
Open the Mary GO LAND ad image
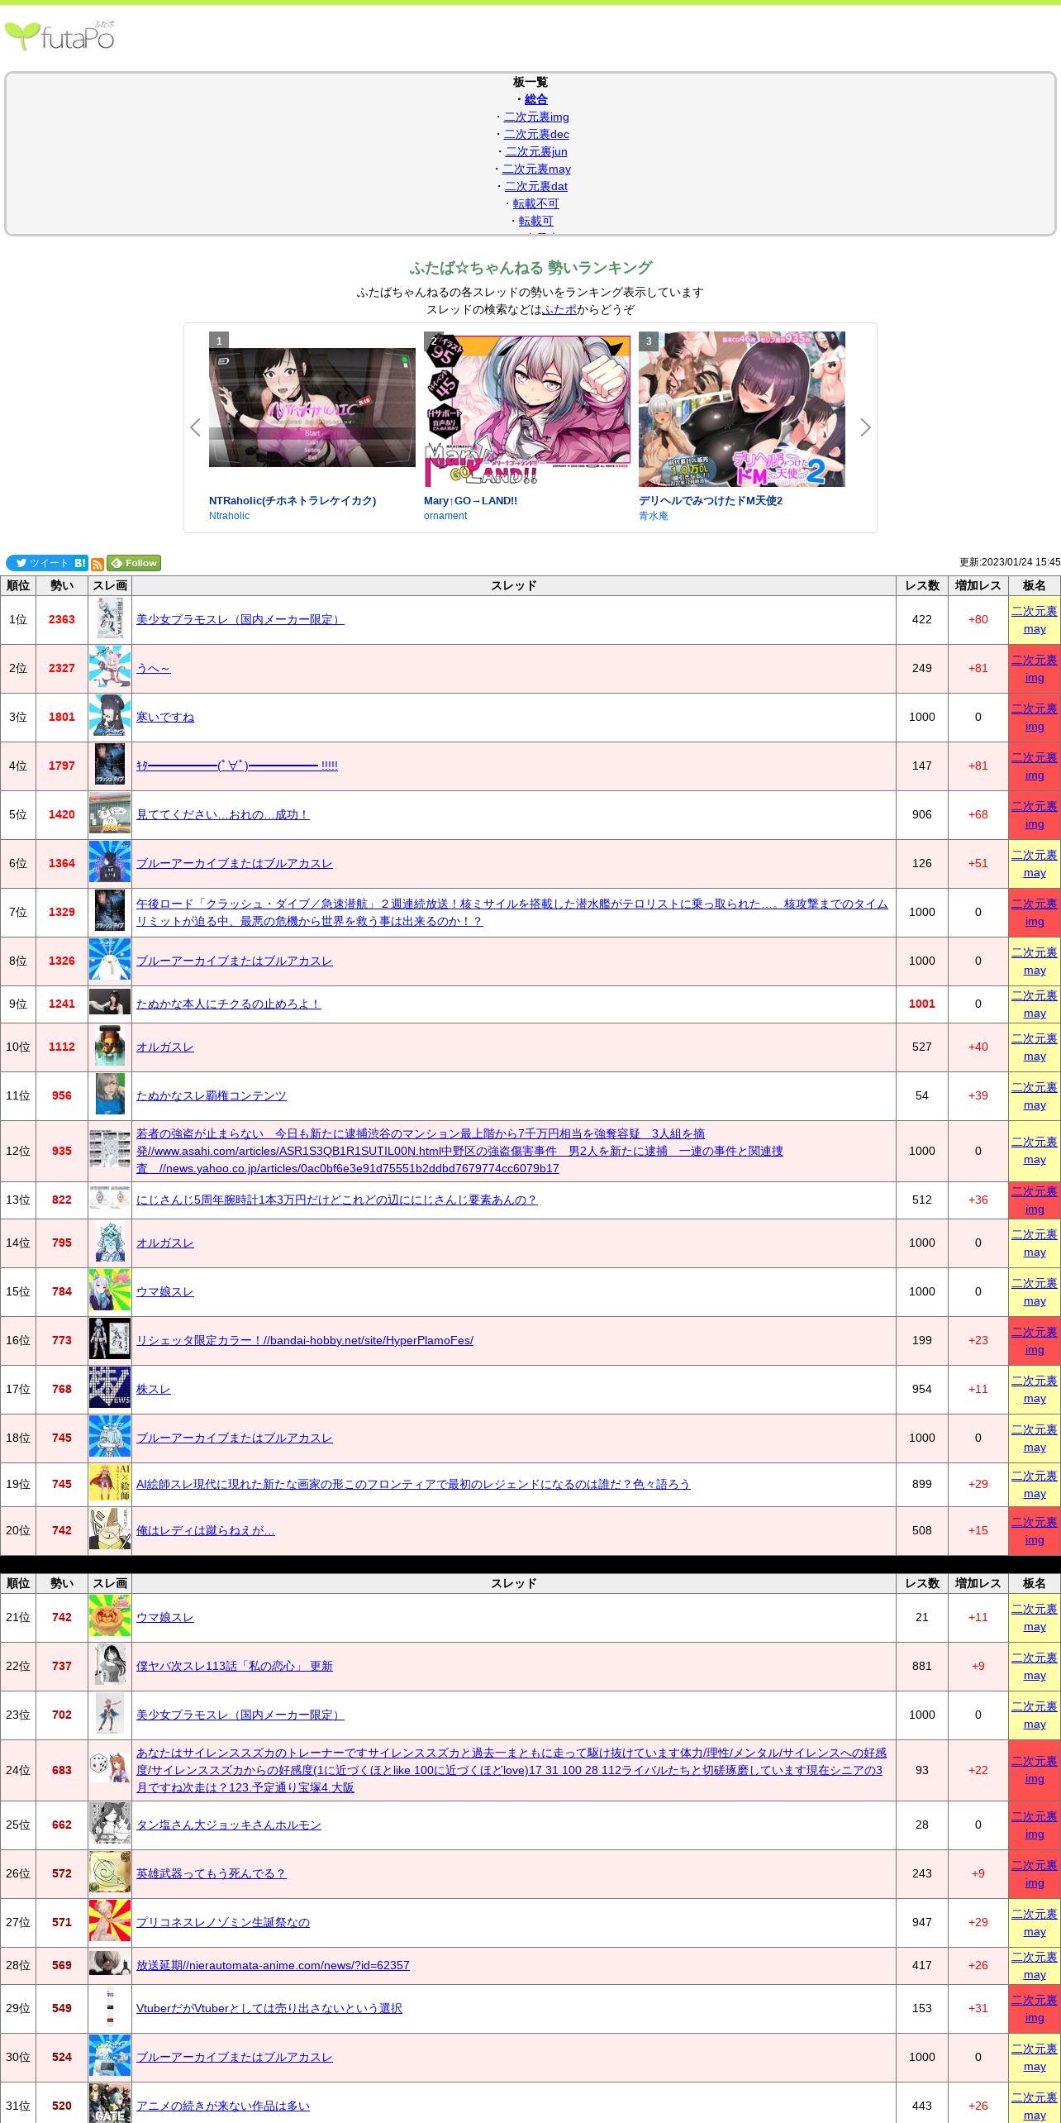point(527,409)
